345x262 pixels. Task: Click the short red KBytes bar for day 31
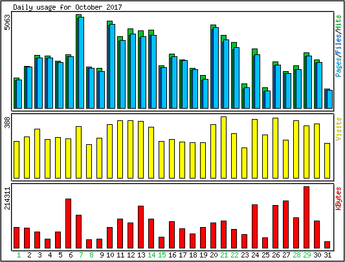point(327,245)
